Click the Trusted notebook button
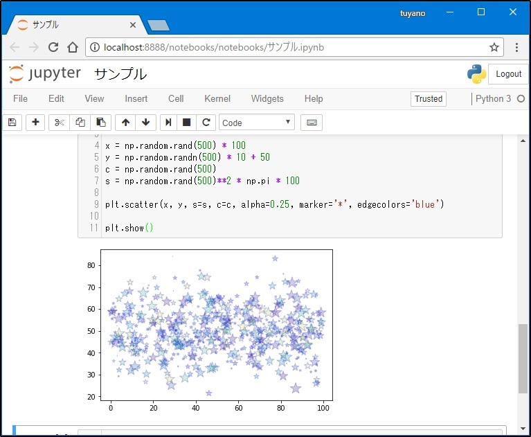531x437 pixels. (429, 99)
